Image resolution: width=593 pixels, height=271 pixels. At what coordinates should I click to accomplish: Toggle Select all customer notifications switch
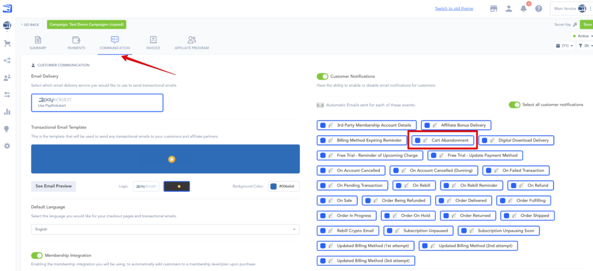514,105
